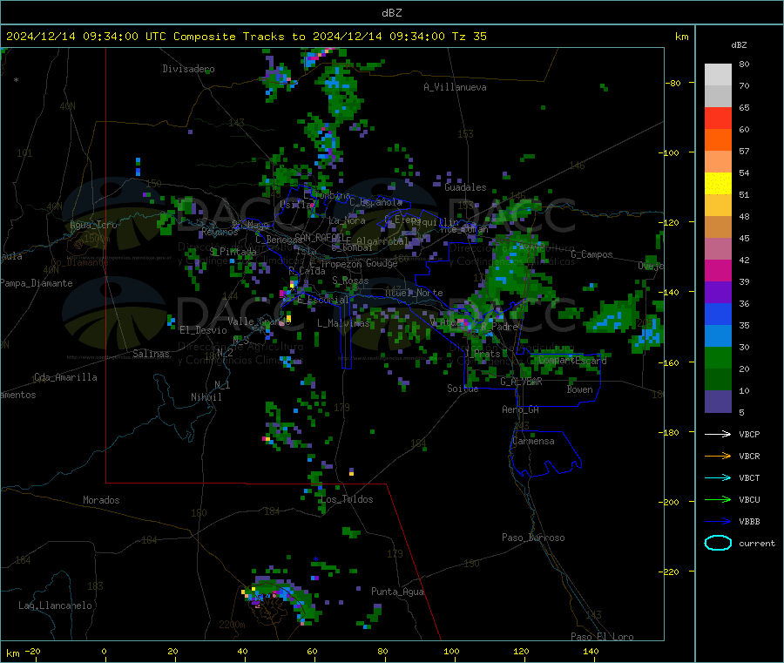Click the blue VBBB arrow legend icon
This screenshot has height=663, width=784.
pyautogui.click(x=718, y=521)
